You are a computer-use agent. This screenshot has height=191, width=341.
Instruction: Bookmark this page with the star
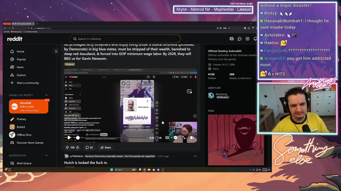[229, 28]
